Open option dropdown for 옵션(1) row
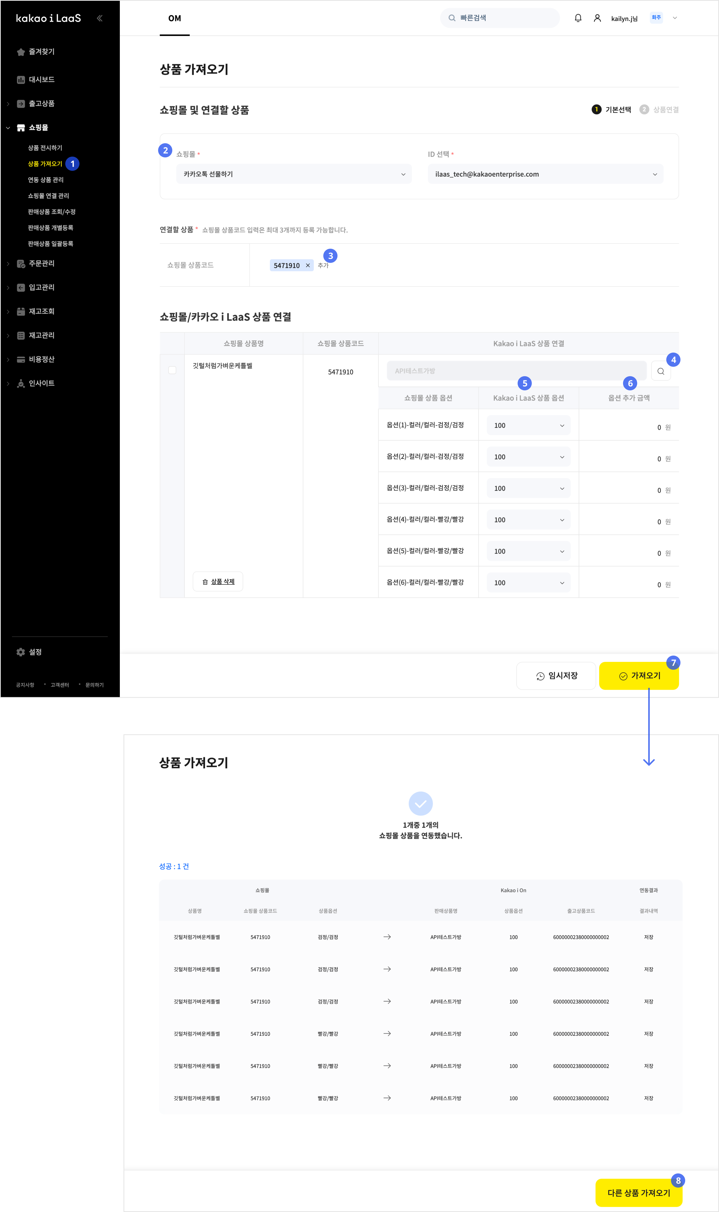This screenshot has height=1212, width=719. click(x=528, y=426)
